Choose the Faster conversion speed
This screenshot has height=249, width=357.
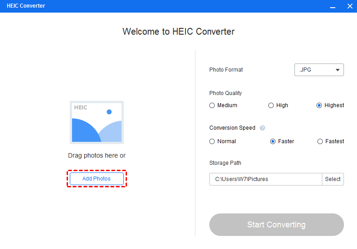(273, 141)
